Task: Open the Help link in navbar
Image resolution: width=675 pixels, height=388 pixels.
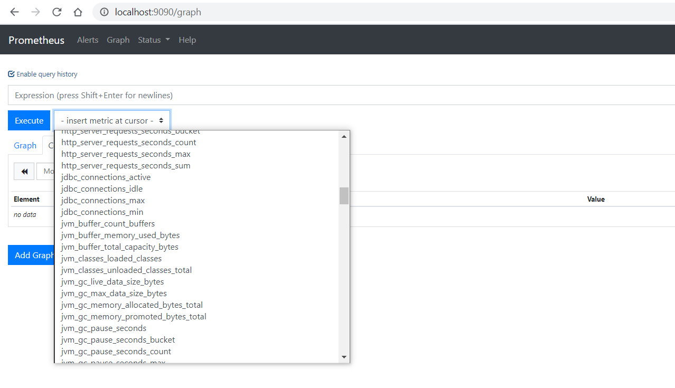Action: click(x=187, y=40)
